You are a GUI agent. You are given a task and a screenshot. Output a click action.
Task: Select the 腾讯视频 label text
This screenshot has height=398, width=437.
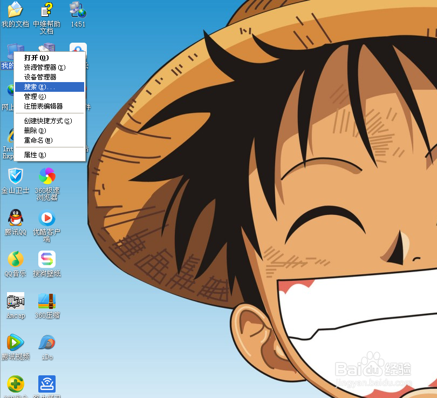coord(15,356)
